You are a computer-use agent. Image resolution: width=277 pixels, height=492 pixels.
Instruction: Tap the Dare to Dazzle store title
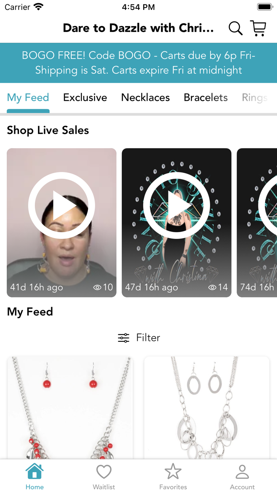pos(138,28)
